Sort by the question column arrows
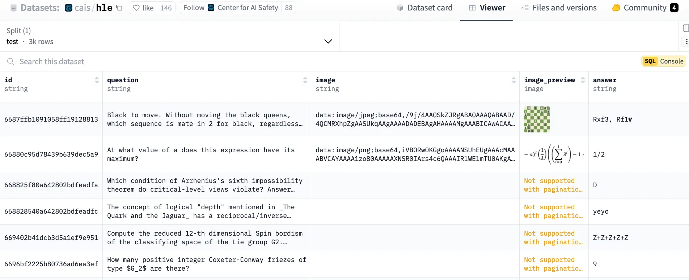The height and width of the screenshot is (280, 689). pos(305,80)
